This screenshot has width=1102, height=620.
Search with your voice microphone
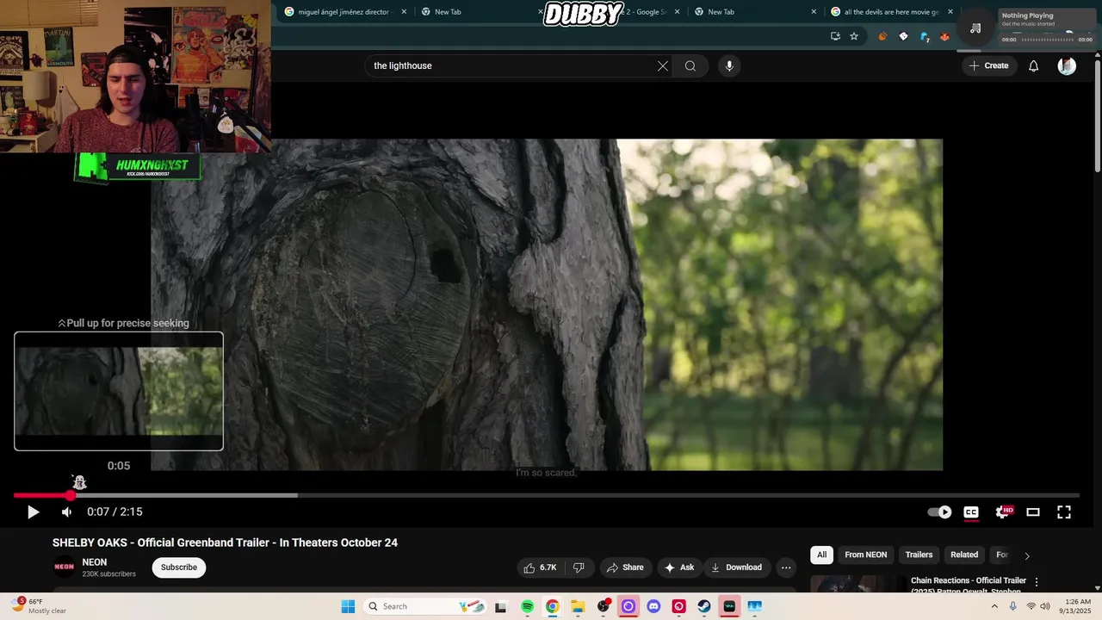point(729,65)
